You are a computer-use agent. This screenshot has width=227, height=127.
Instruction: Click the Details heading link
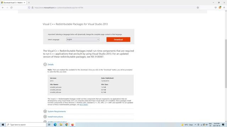pos(51,65)
